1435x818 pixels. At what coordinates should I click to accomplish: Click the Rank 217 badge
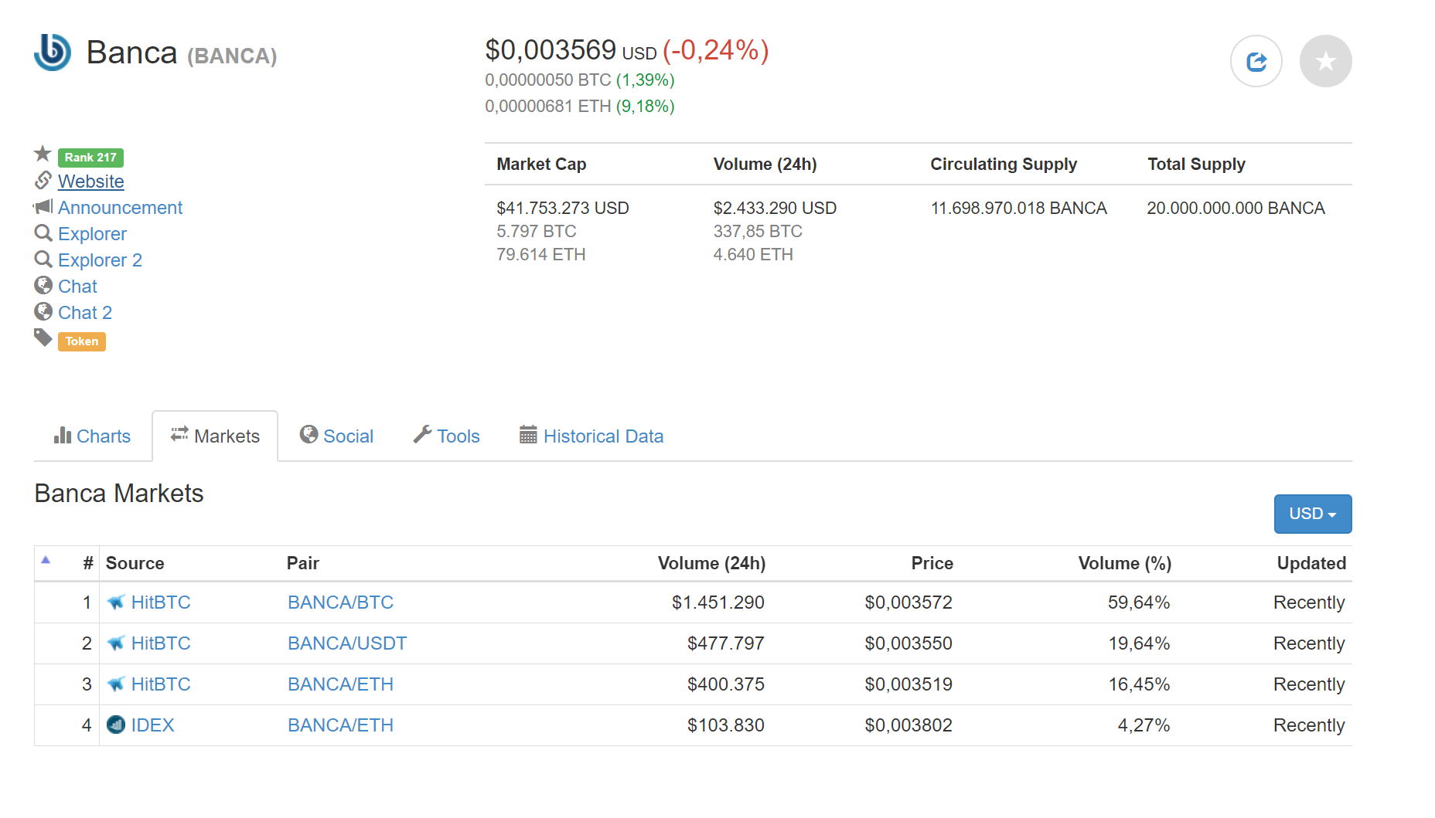(x=90, y=158)
